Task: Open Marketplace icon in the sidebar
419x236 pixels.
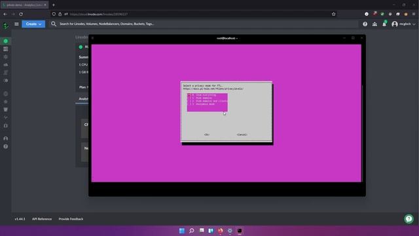Action: (x=6, y=125)
